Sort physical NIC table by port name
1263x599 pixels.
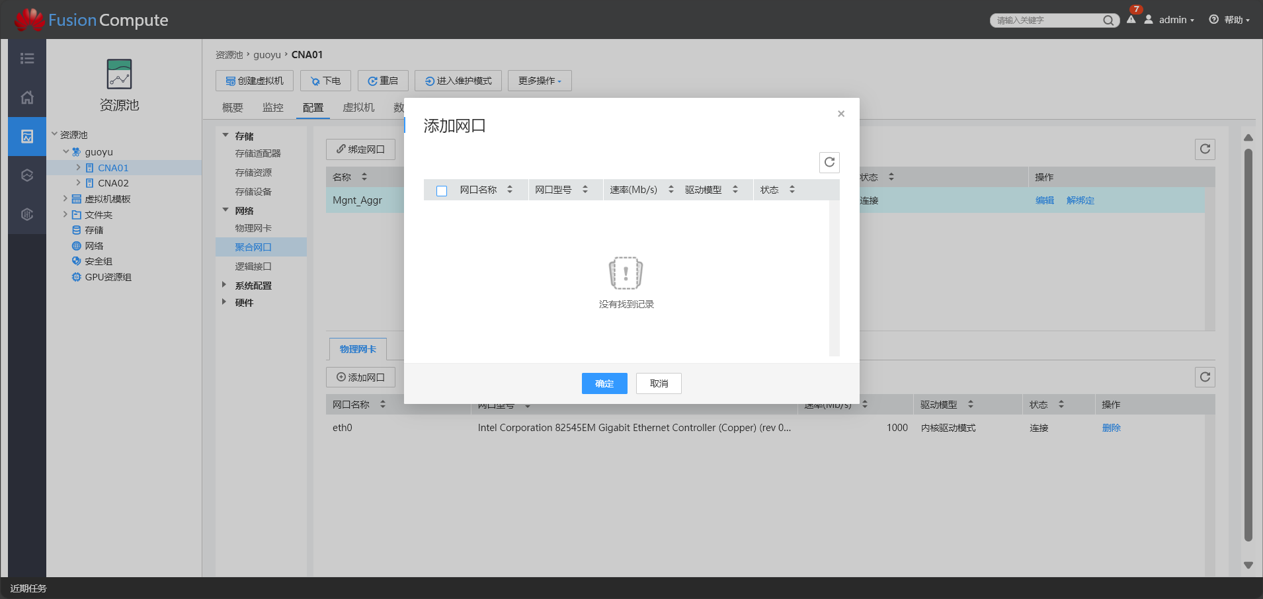point(383,404)
